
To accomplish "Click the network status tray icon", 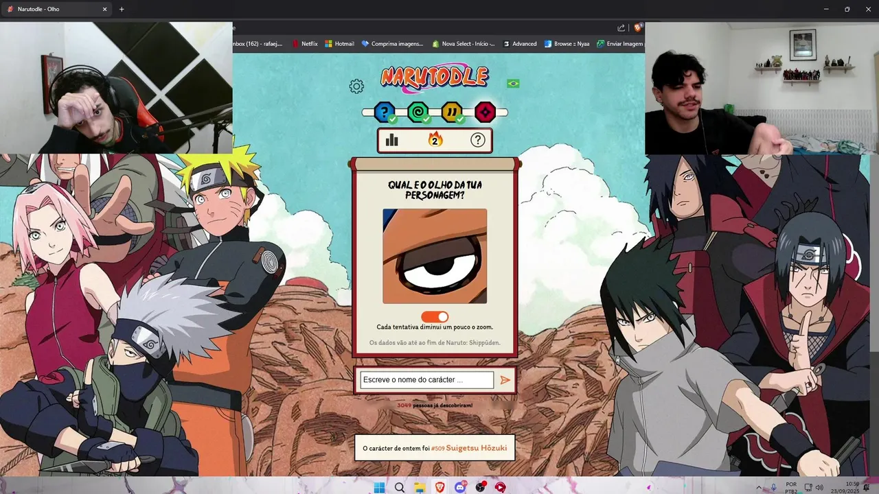I will click(808, 487).
